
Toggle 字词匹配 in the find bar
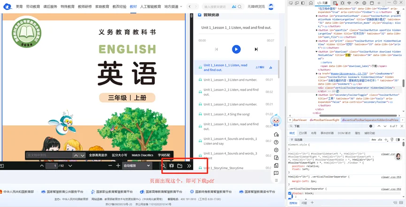164,155
